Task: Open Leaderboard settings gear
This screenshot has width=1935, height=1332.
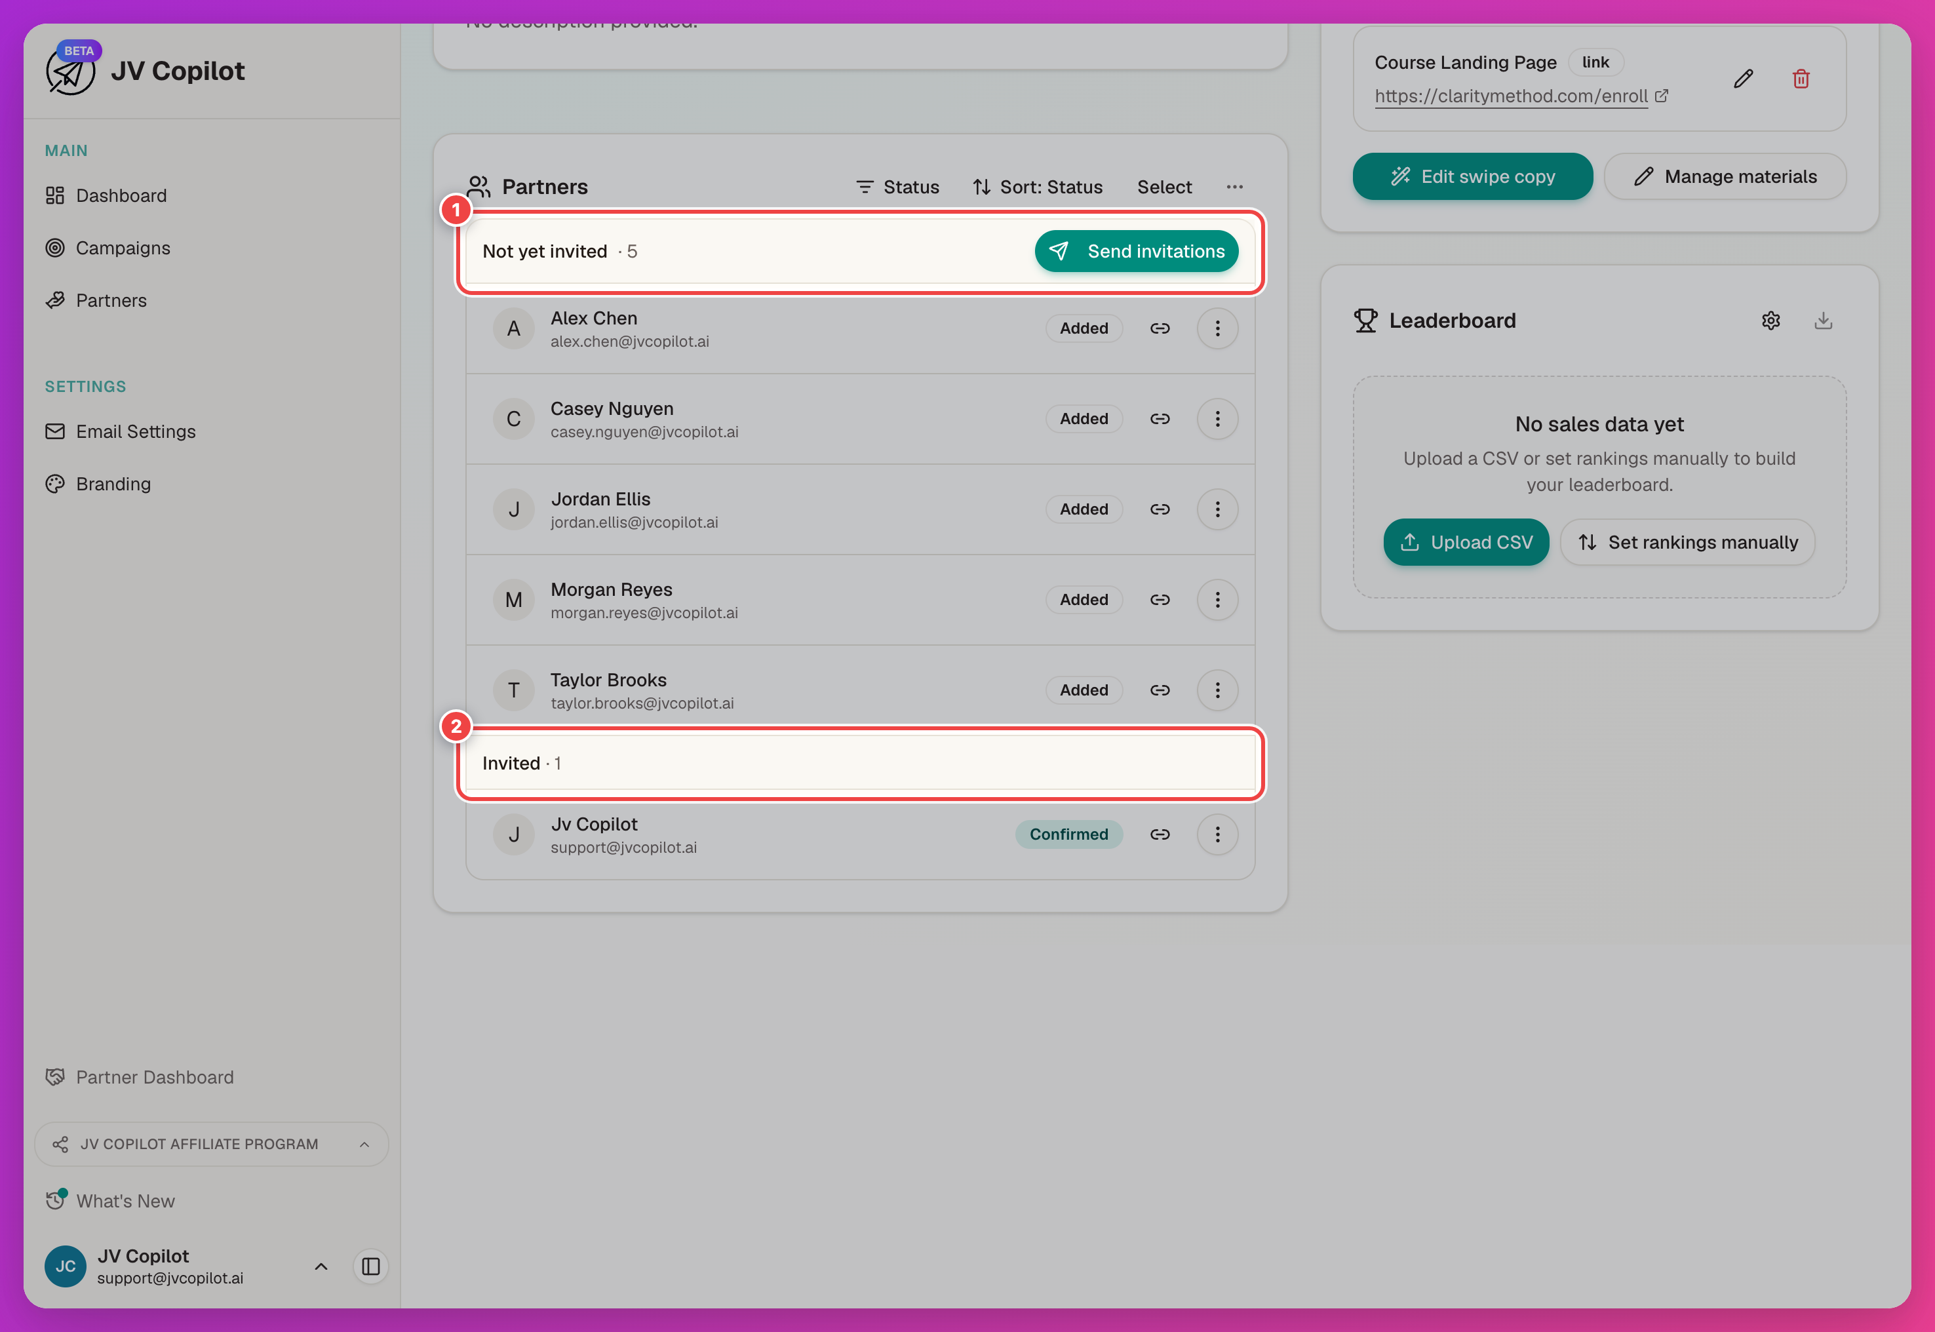Action: pyautogui.click(x=1770, y=321)
